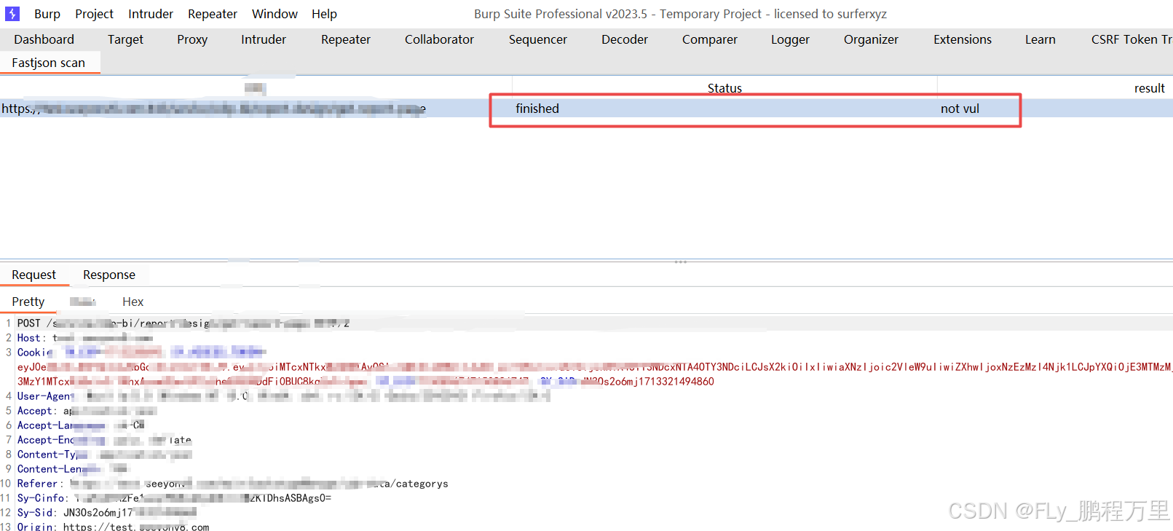
Task: Click the Burp Suite logo icon
Action: click(12, 14)
